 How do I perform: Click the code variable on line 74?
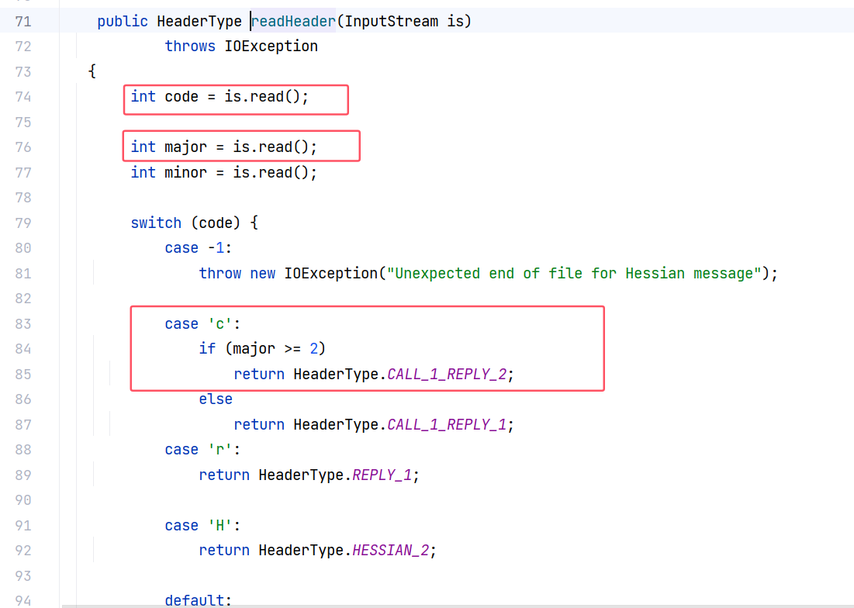(182, 97)
